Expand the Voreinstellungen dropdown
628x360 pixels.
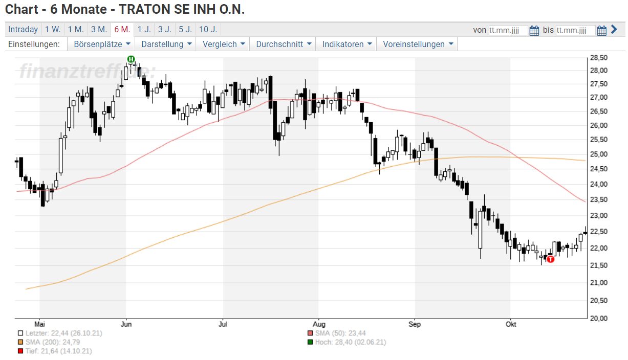pos(417,44)
